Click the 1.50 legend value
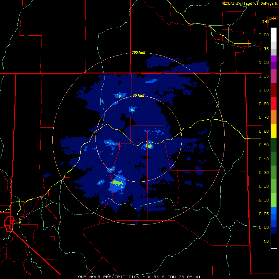The image size is (279, 279). pos(264,62)
